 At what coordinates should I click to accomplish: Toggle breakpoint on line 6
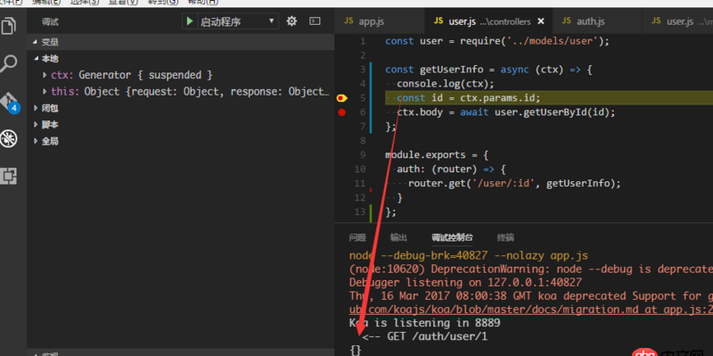342,112
